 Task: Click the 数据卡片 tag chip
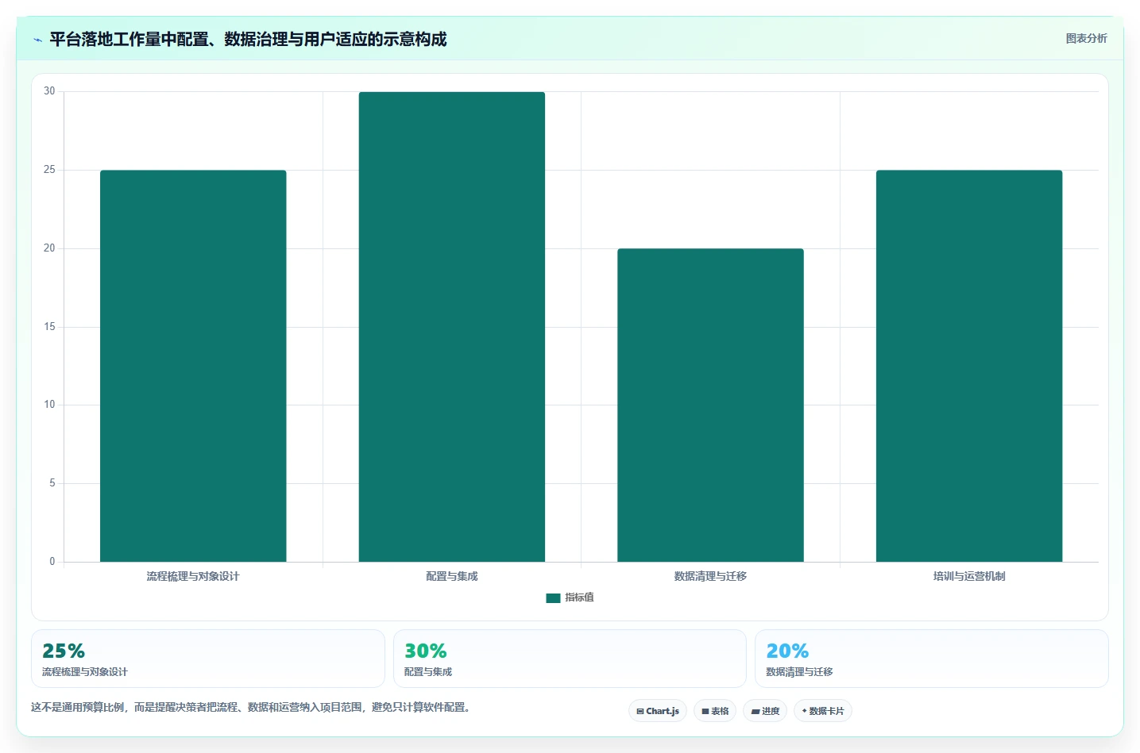point(823,711)
